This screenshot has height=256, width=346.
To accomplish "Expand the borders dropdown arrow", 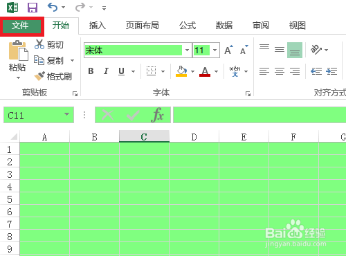I will click(x=163, y=71).
